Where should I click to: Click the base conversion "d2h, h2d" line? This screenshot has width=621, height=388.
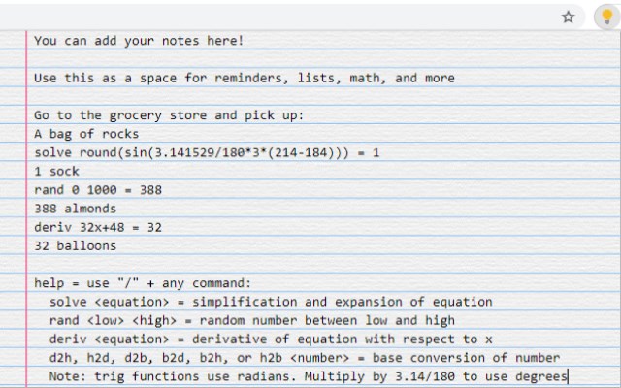click(x=305, y=358)
